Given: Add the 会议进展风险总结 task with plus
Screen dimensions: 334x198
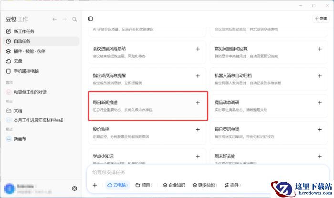Looking at the screenshot, I should pos(198,49).
